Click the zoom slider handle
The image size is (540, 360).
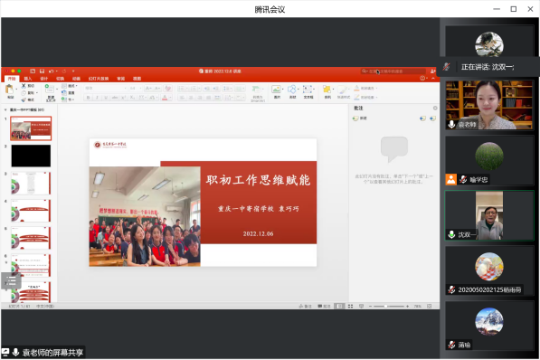tap(385, 306)
